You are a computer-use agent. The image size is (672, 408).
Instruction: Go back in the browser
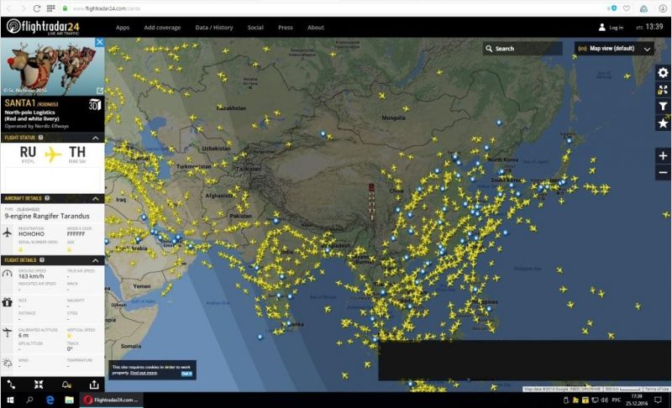tap(9, 8)
